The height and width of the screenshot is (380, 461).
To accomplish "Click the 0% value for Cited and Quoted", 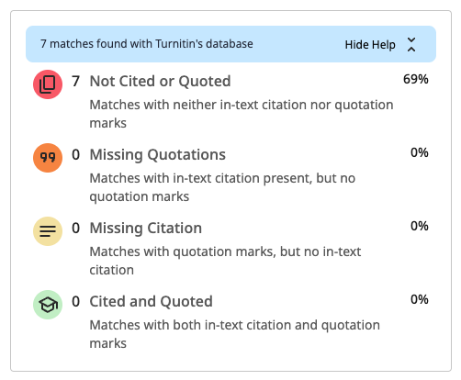I will [419, 299].
